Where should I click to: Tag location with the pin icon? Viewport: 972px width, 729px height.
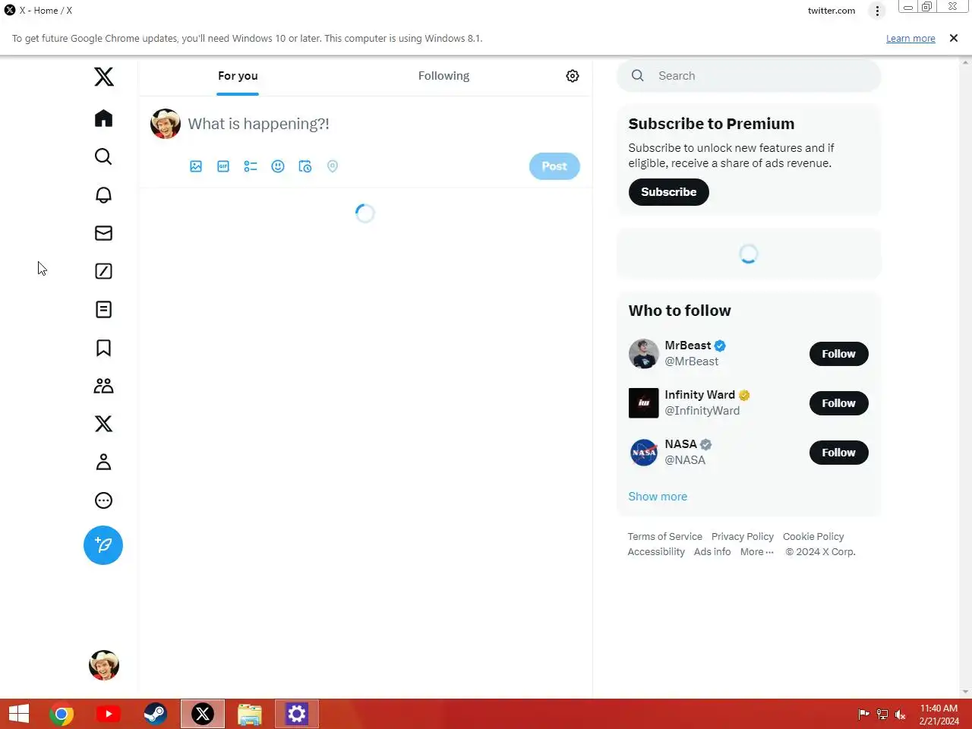pos(333,166)
